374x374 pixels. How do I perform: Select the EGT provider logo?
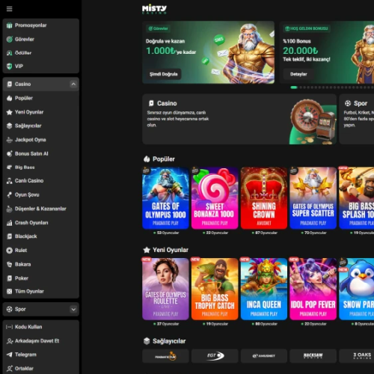215,356
